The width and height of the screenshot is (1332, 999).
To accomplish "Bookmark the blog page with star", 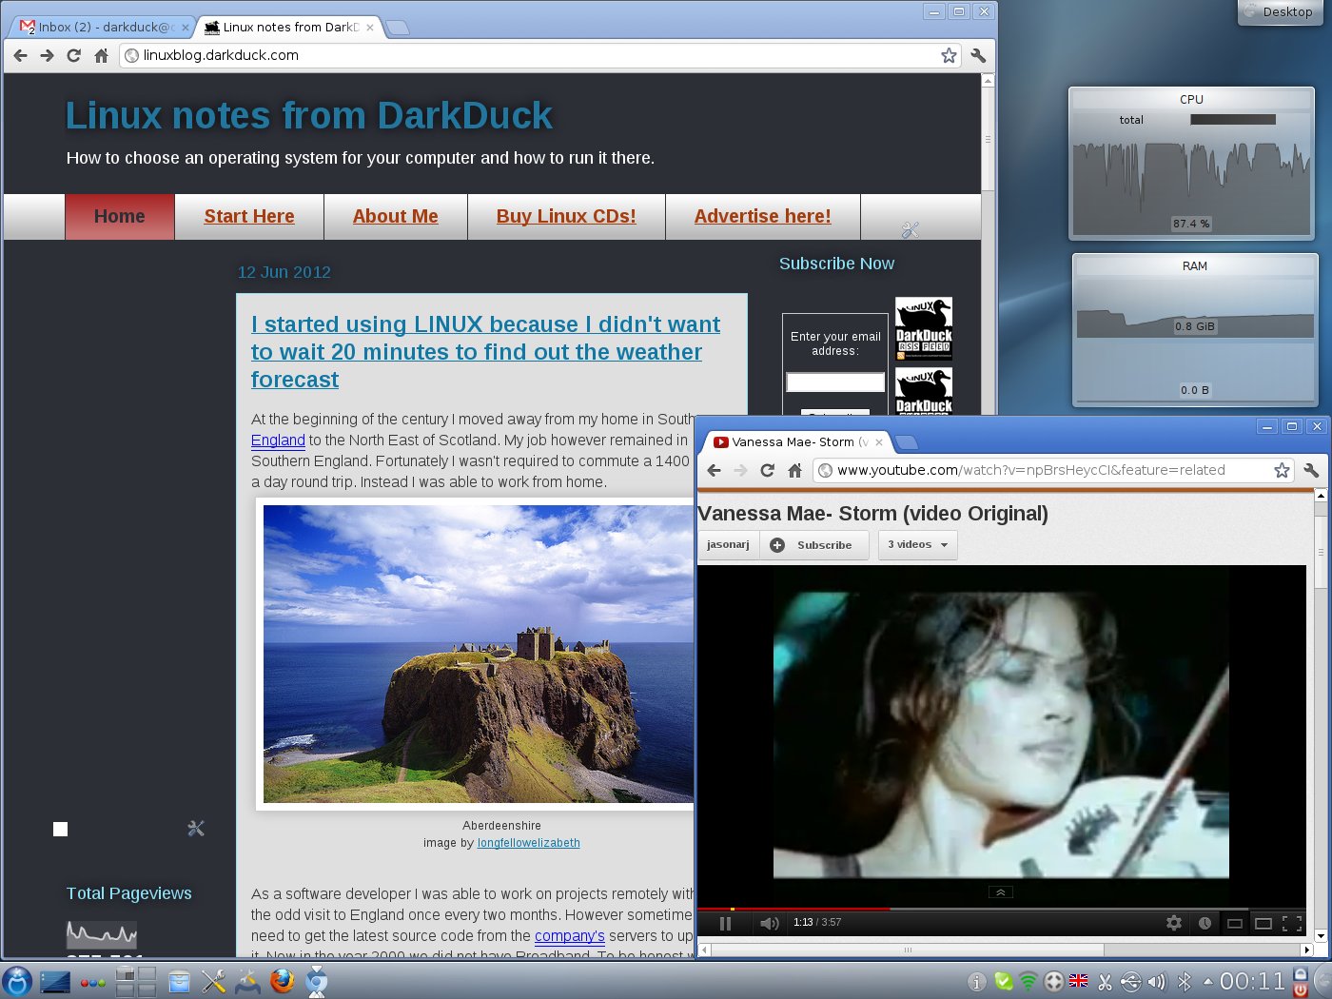I will tap(949, 55).
